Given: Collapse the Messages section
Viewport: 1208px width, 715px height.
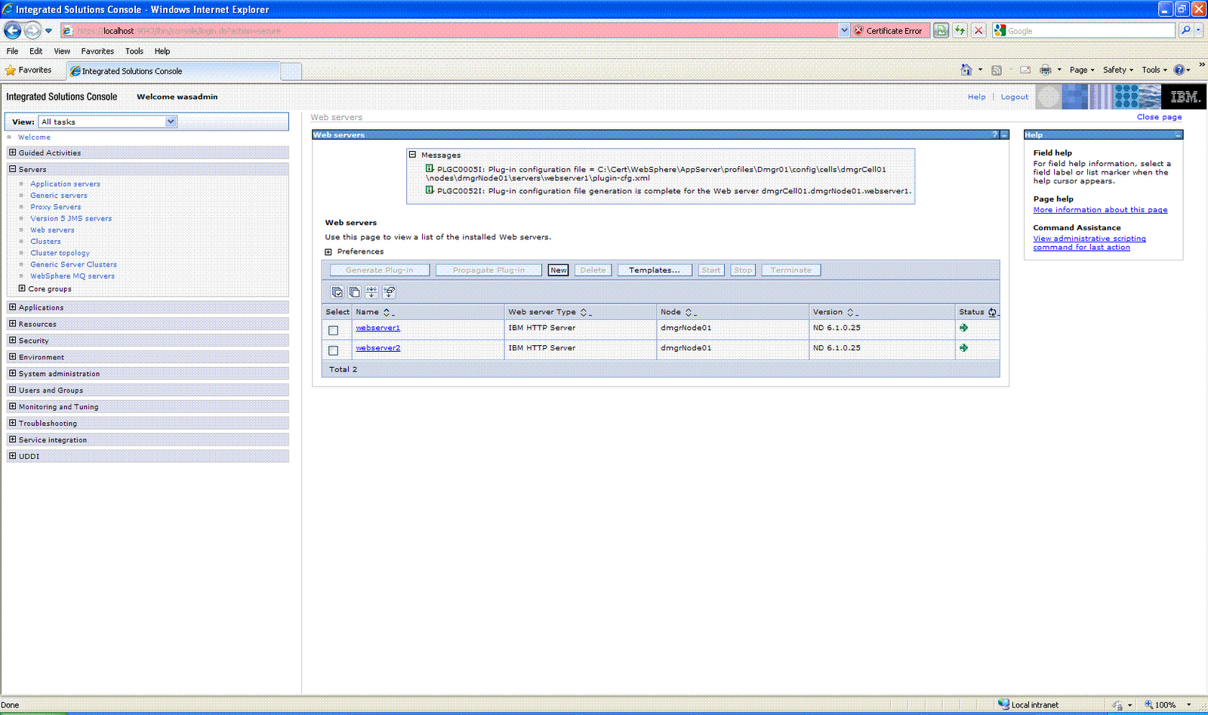Looking at the screenshot, I should (412, 154).
